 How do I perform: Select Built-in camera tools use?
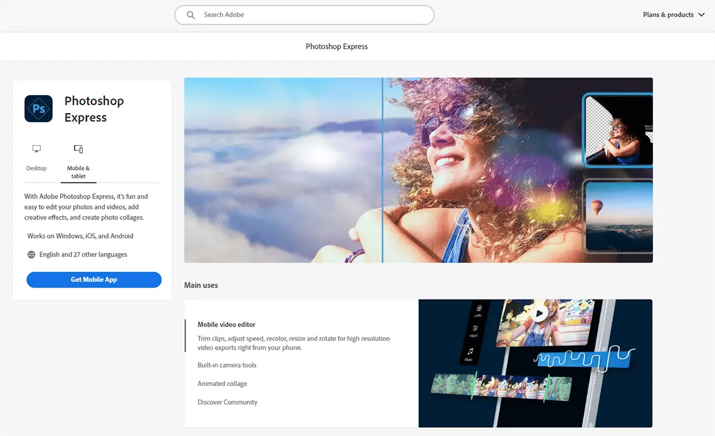point(227,365)
